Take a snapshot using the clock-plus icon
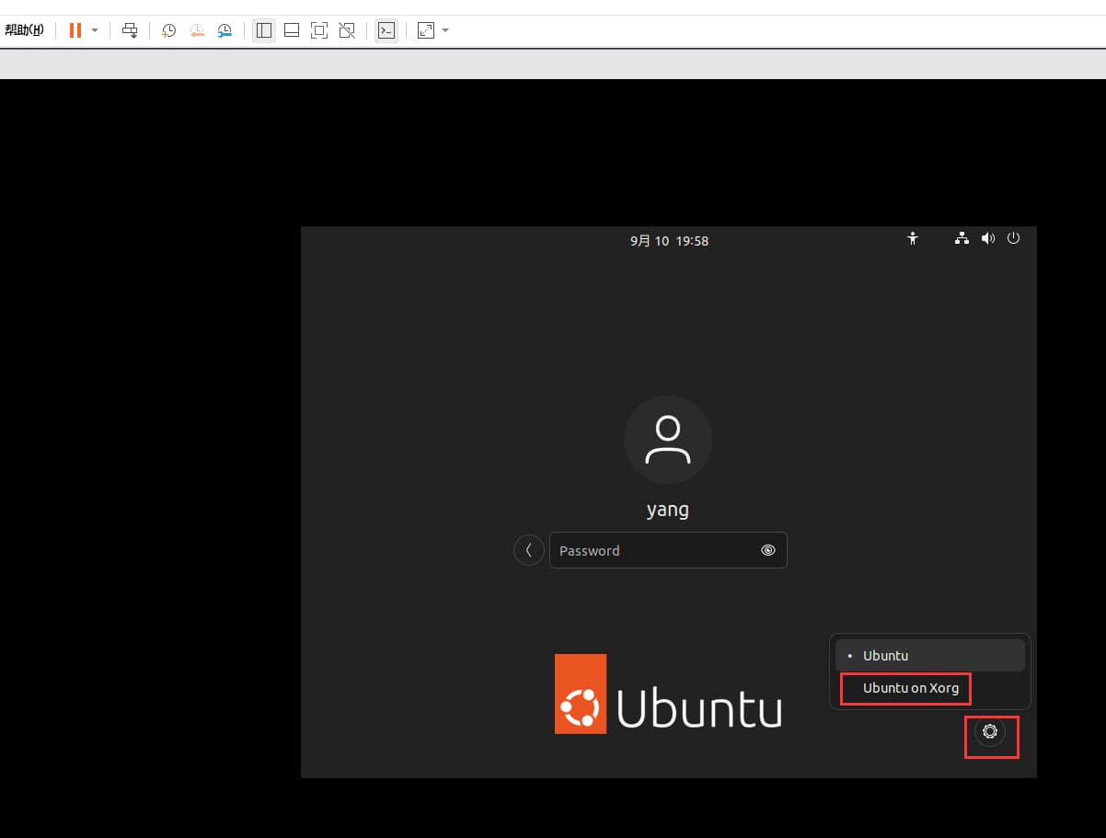 pyautogui.click(x=169, y=30)
